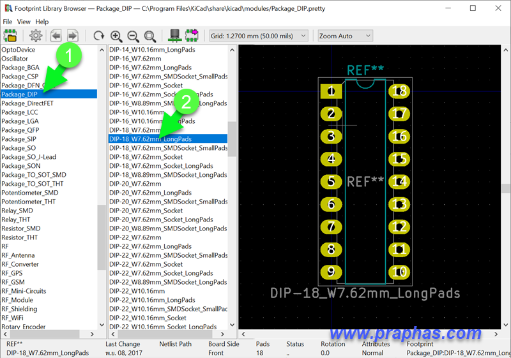The width and height of the screenshot is (511, 358).
Task: Select DIP-20_W7.62mm_Socket footprint
Action: click(x=146, y=211)
